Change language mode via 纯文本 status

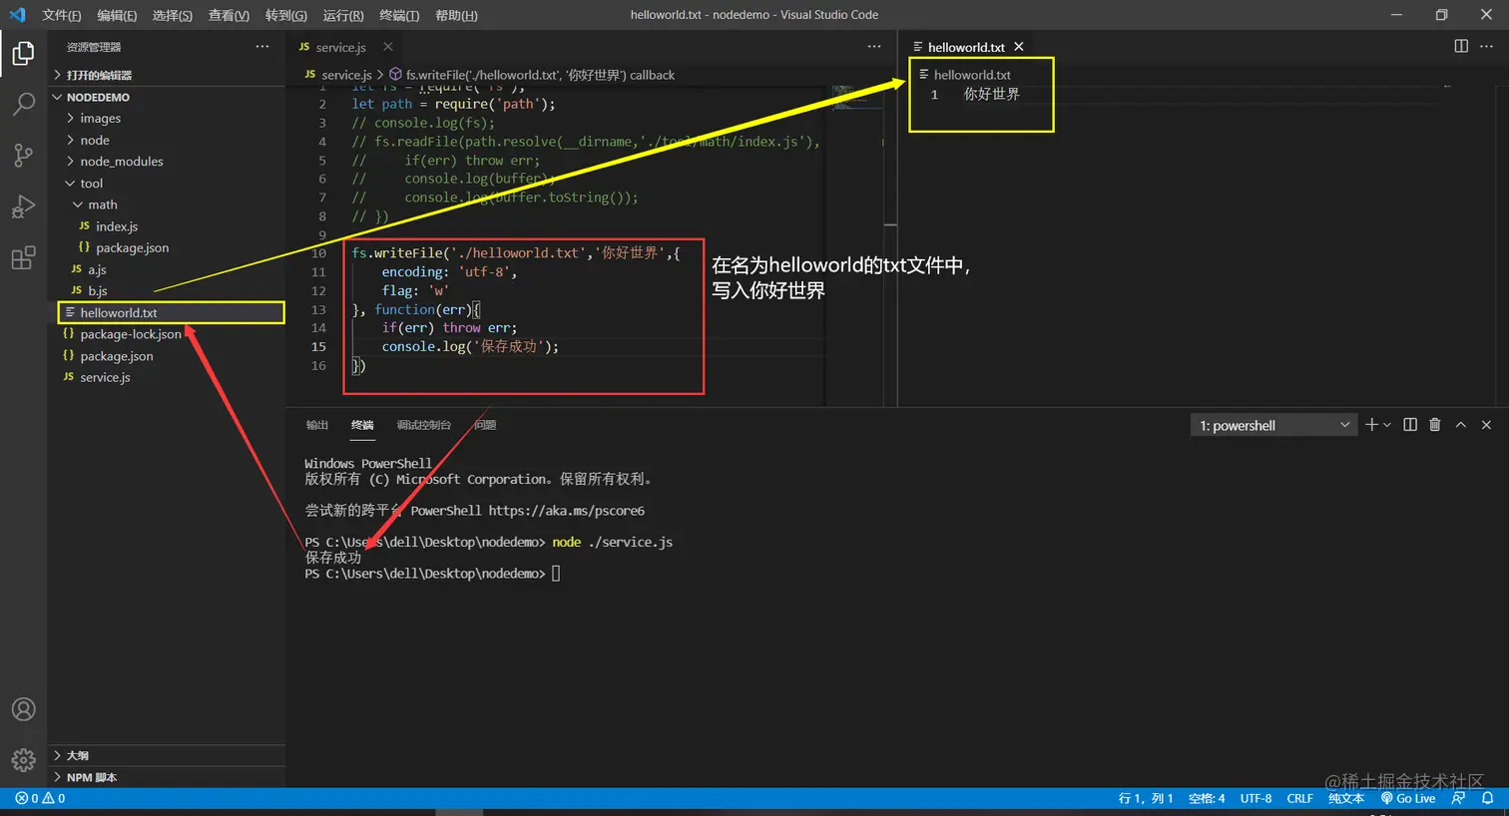(x=1345, y=798)
